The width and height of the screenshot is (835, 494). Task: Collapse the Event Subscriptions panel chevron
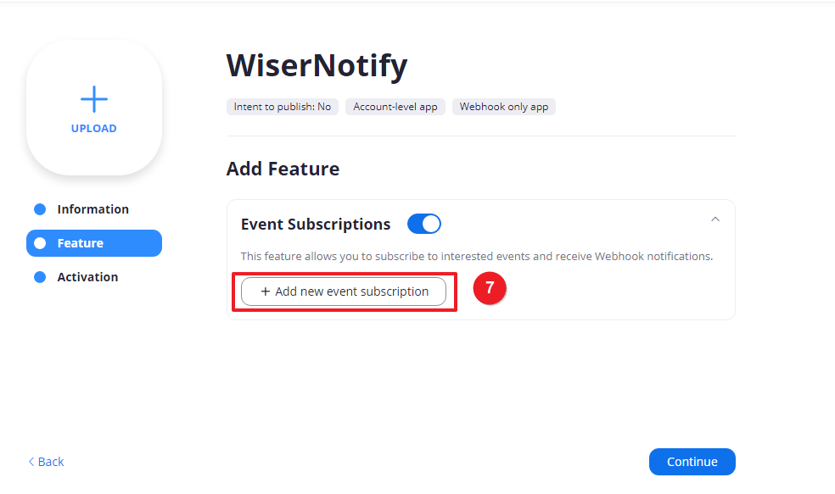coord(715,219)
